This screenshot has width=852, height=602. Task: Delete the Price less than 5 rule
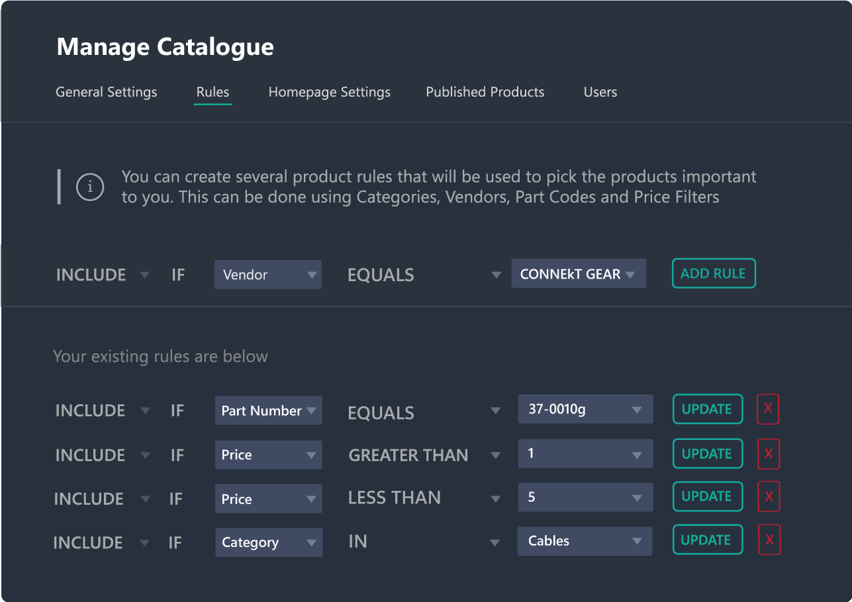[769, 497]
